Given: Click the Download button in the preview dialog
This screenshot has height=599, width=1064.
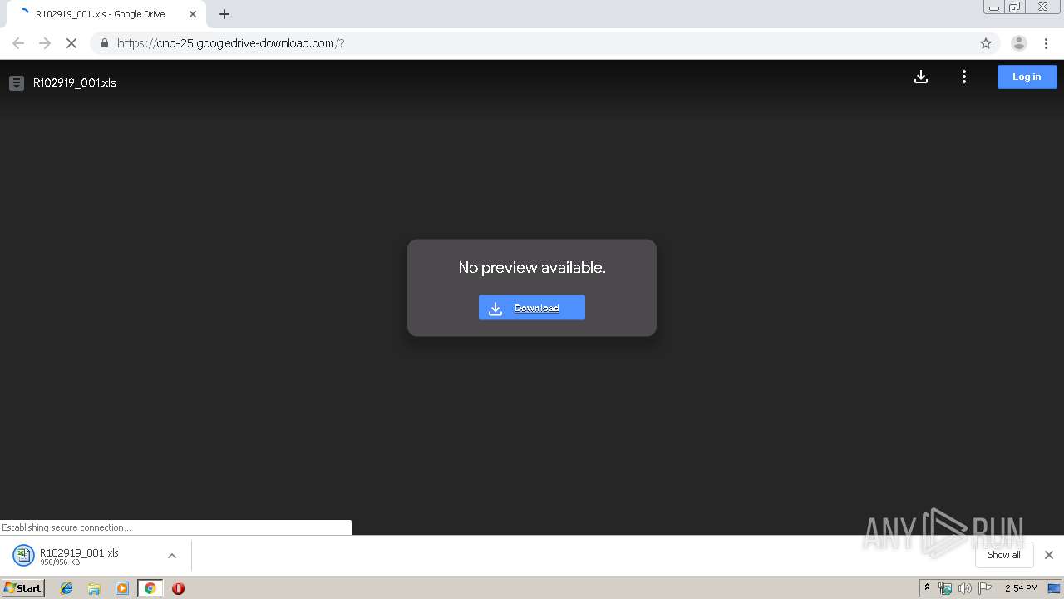Looking at the screenshot, I should click(x=532, y=308).
